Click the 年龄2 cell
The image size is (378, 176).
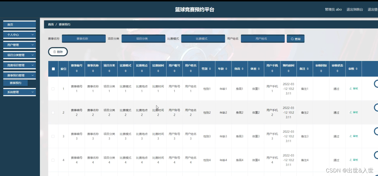pyautogui.click(x=223, y=113)
